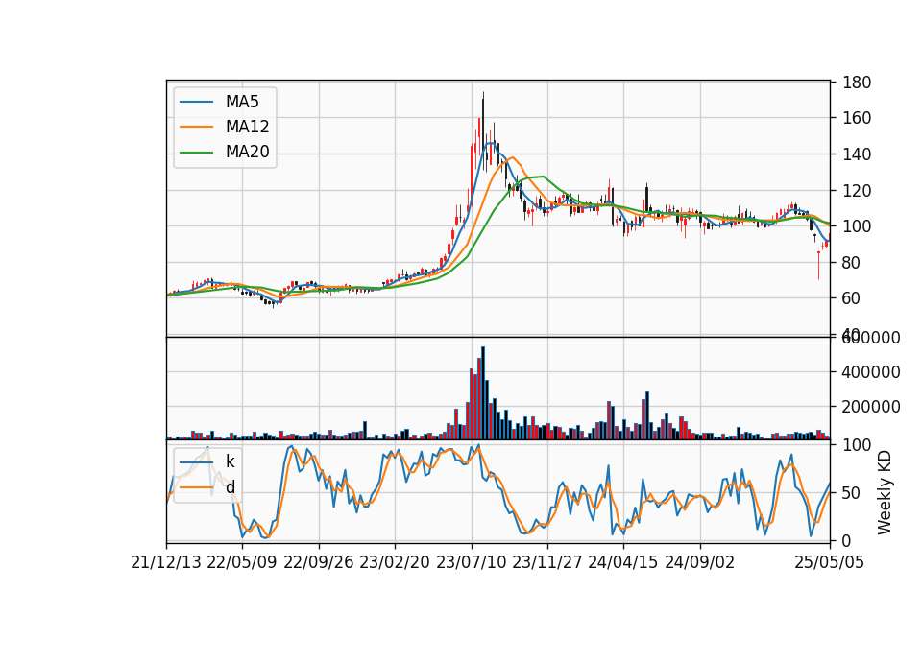Click the 23/07/10 date tick label
Screen dimensions: 922x662
(471, 562)
